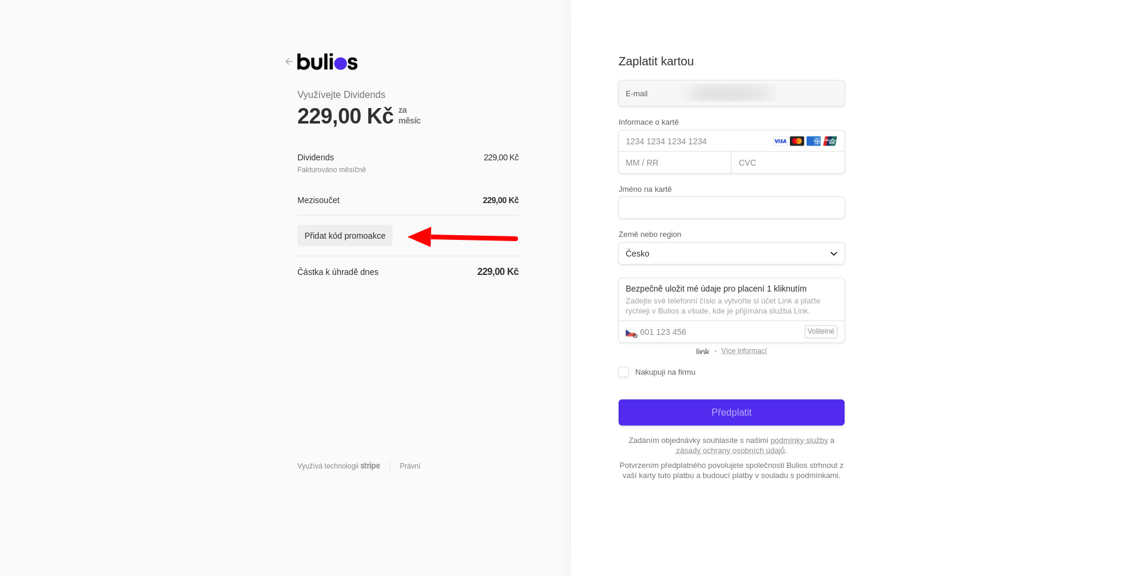Click the Visa card icon
This screenshot has width=1142, height=576.
click(780, 141)
